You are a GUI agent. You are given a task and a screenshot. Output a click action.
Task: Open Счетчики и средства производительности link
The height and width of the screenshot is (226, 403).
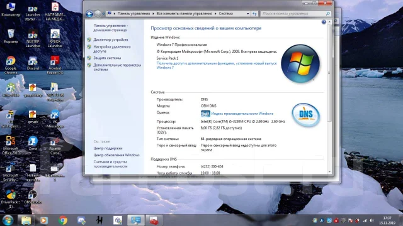click(x=111, y=164)
